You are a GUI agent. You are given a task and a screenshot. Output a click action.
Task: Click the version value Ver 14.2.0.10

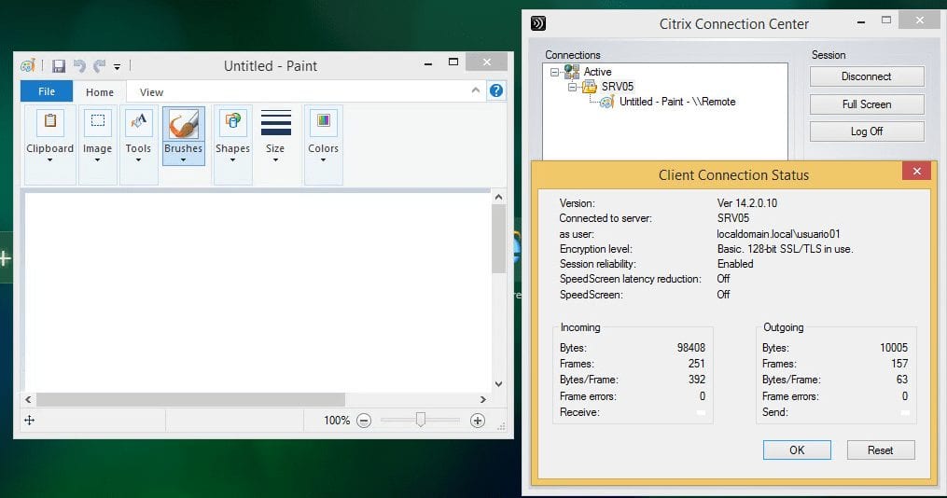coord(747,202)
